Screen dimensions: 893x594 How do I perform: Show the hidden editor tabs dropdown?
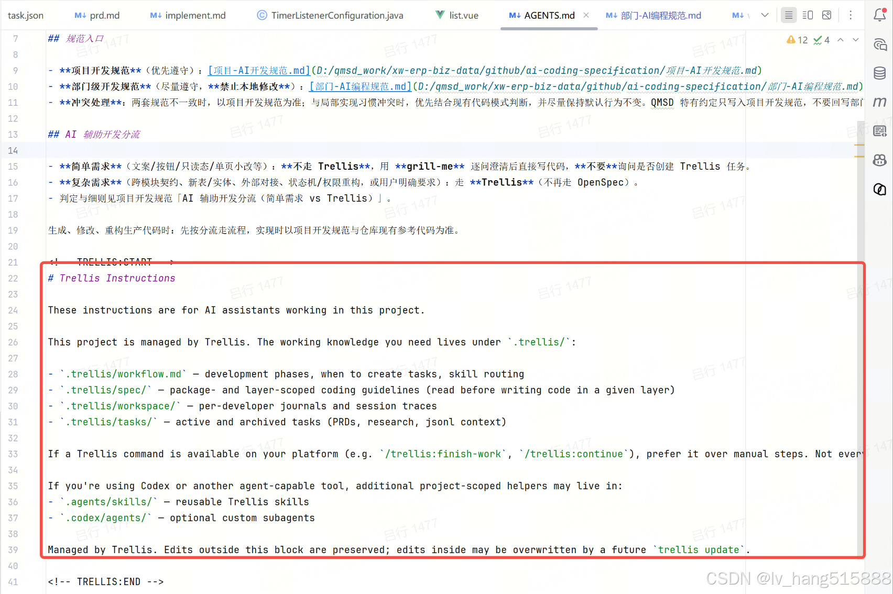click(765, 15)
